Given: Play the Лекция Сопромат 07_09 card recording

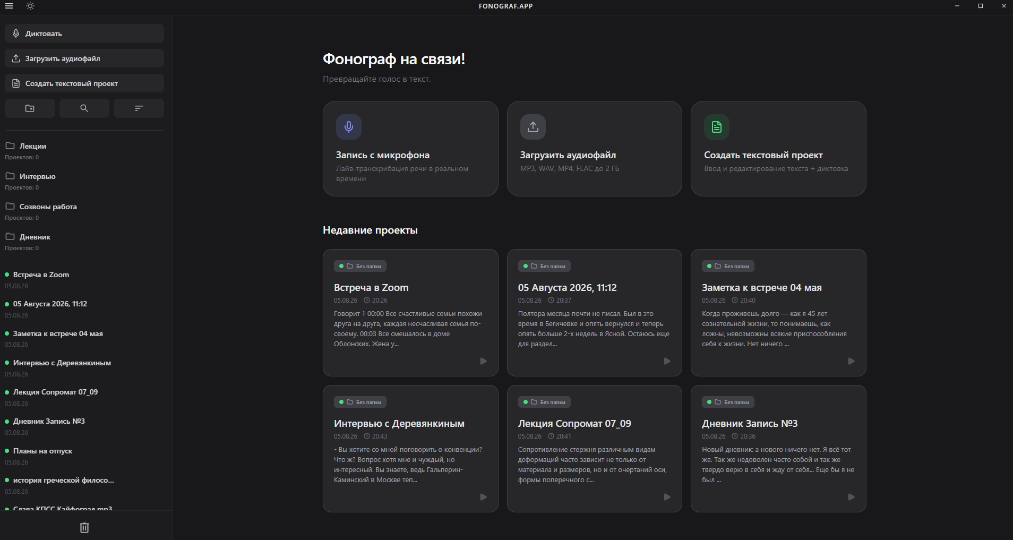Looking at the screenshot, I should click(x=667, y=497).
